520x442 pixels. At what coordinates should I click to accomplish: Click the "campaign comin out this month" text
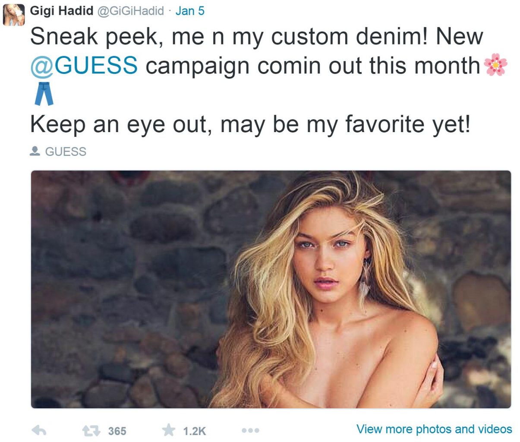(x=313, y=66)
